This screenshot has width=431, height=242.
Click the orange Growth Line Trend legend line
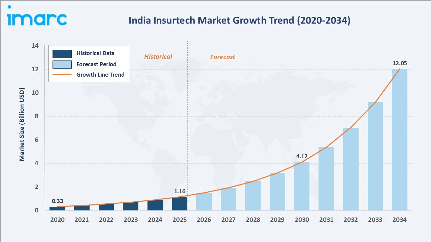click(62, 75)
